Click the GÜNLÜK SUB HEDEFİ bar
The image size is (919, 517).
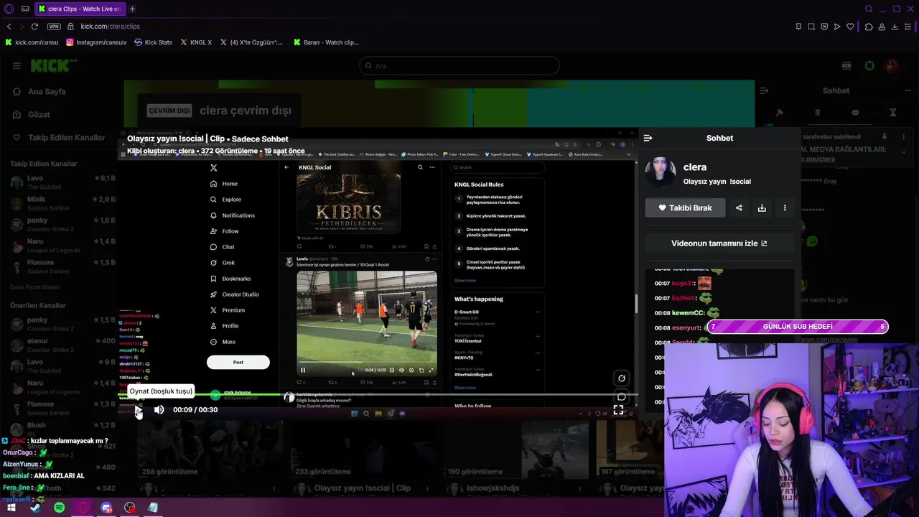click(x=798, y=327)
